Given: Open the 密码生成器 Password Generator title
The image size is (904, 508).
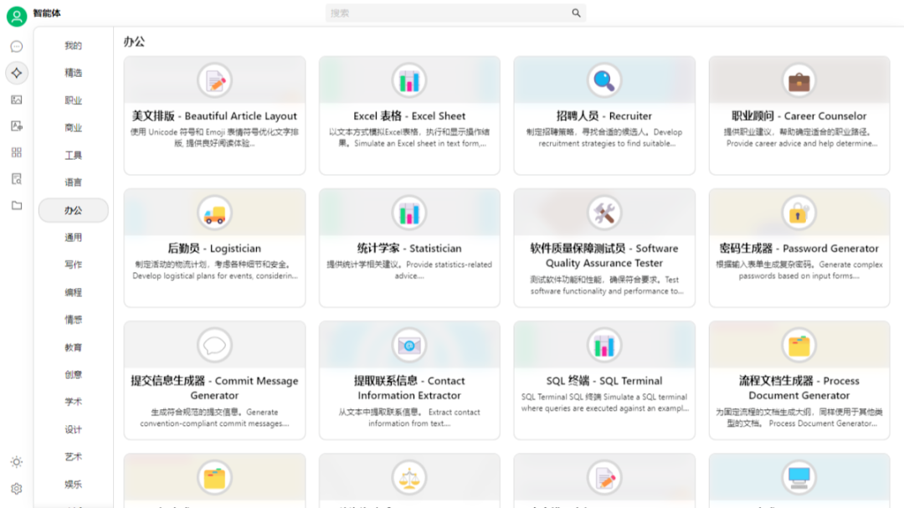Looking at the screenshot, I should 799,249.
